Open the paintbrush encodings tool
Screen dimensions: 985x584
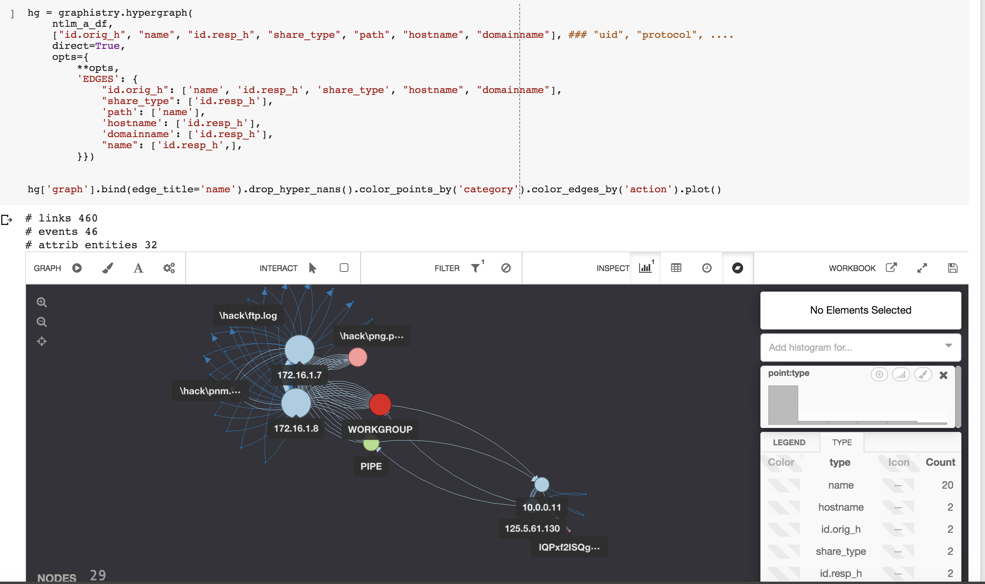coord(108,268)
